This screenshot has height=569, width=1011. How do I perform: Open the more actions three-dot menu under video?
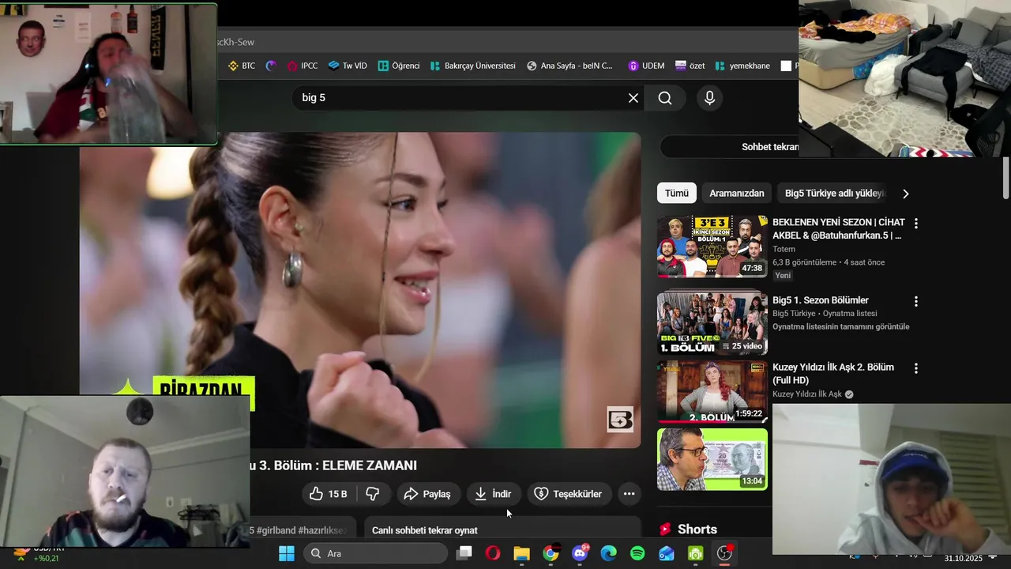click(x=629, y=494)
